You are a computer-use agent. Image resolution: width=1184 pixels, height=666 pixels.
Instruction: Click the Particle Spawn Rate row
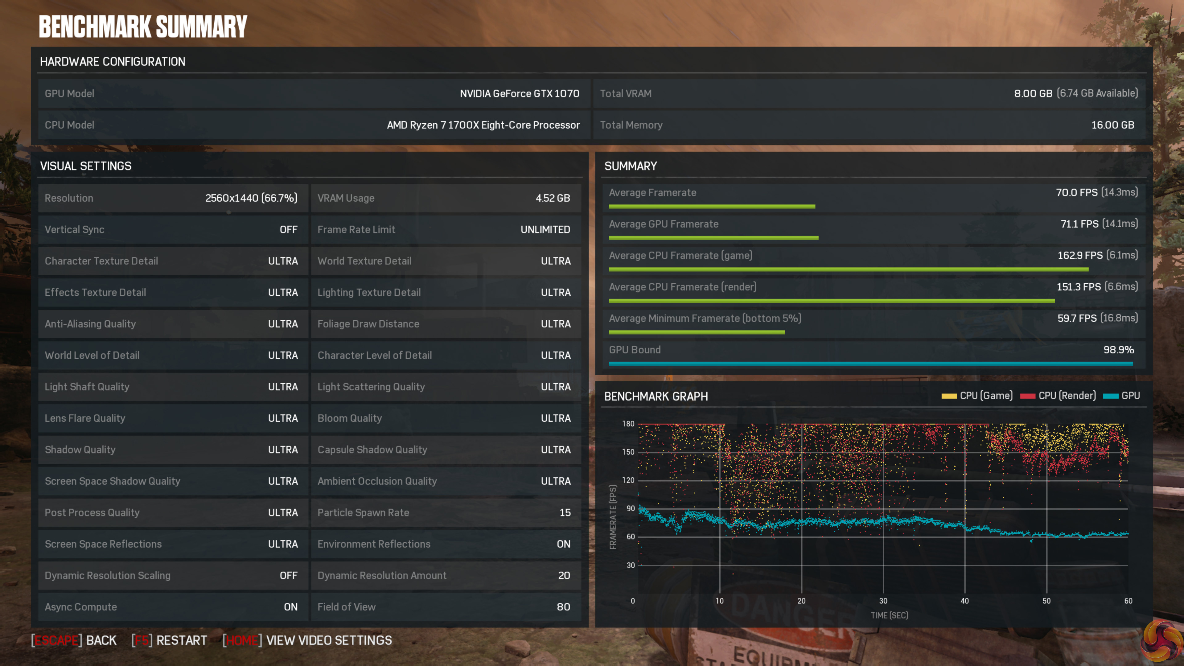pos(445,512)
